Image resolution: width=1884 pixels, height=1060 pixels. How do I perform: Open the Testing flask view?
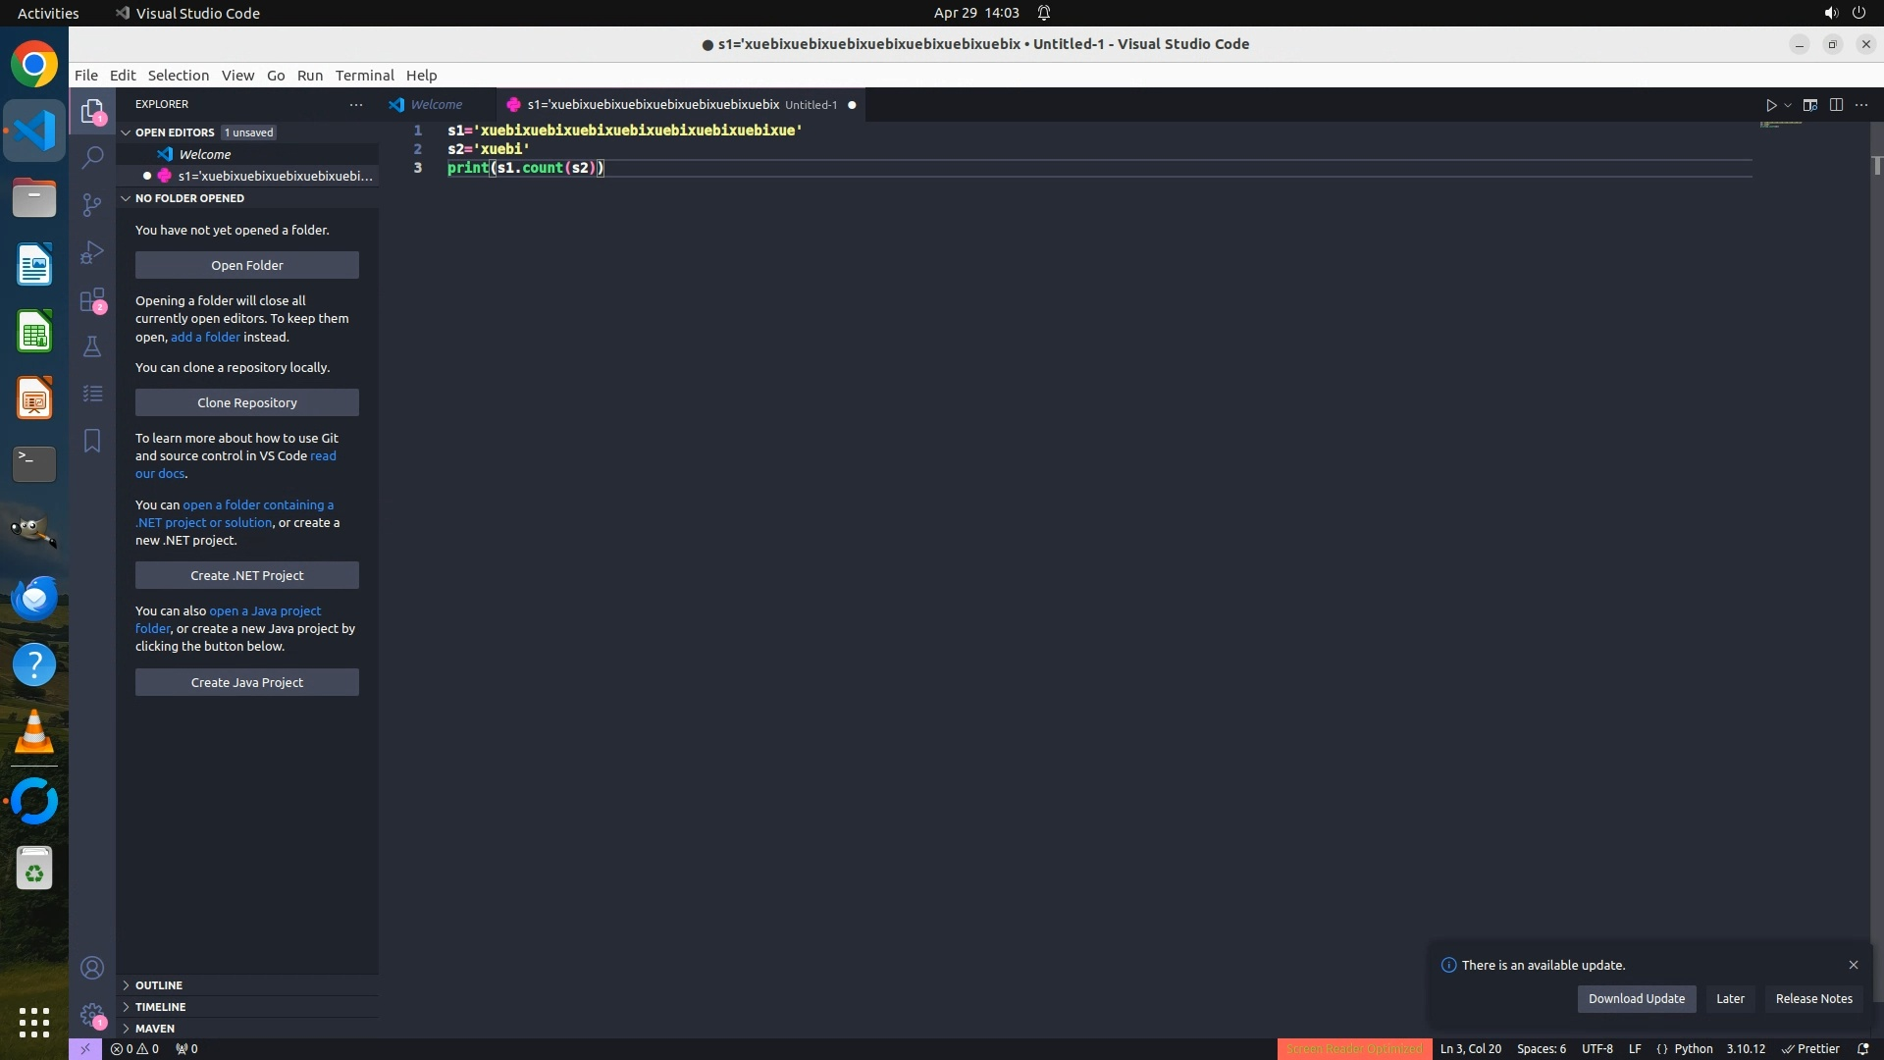click(x=92, y=346)
